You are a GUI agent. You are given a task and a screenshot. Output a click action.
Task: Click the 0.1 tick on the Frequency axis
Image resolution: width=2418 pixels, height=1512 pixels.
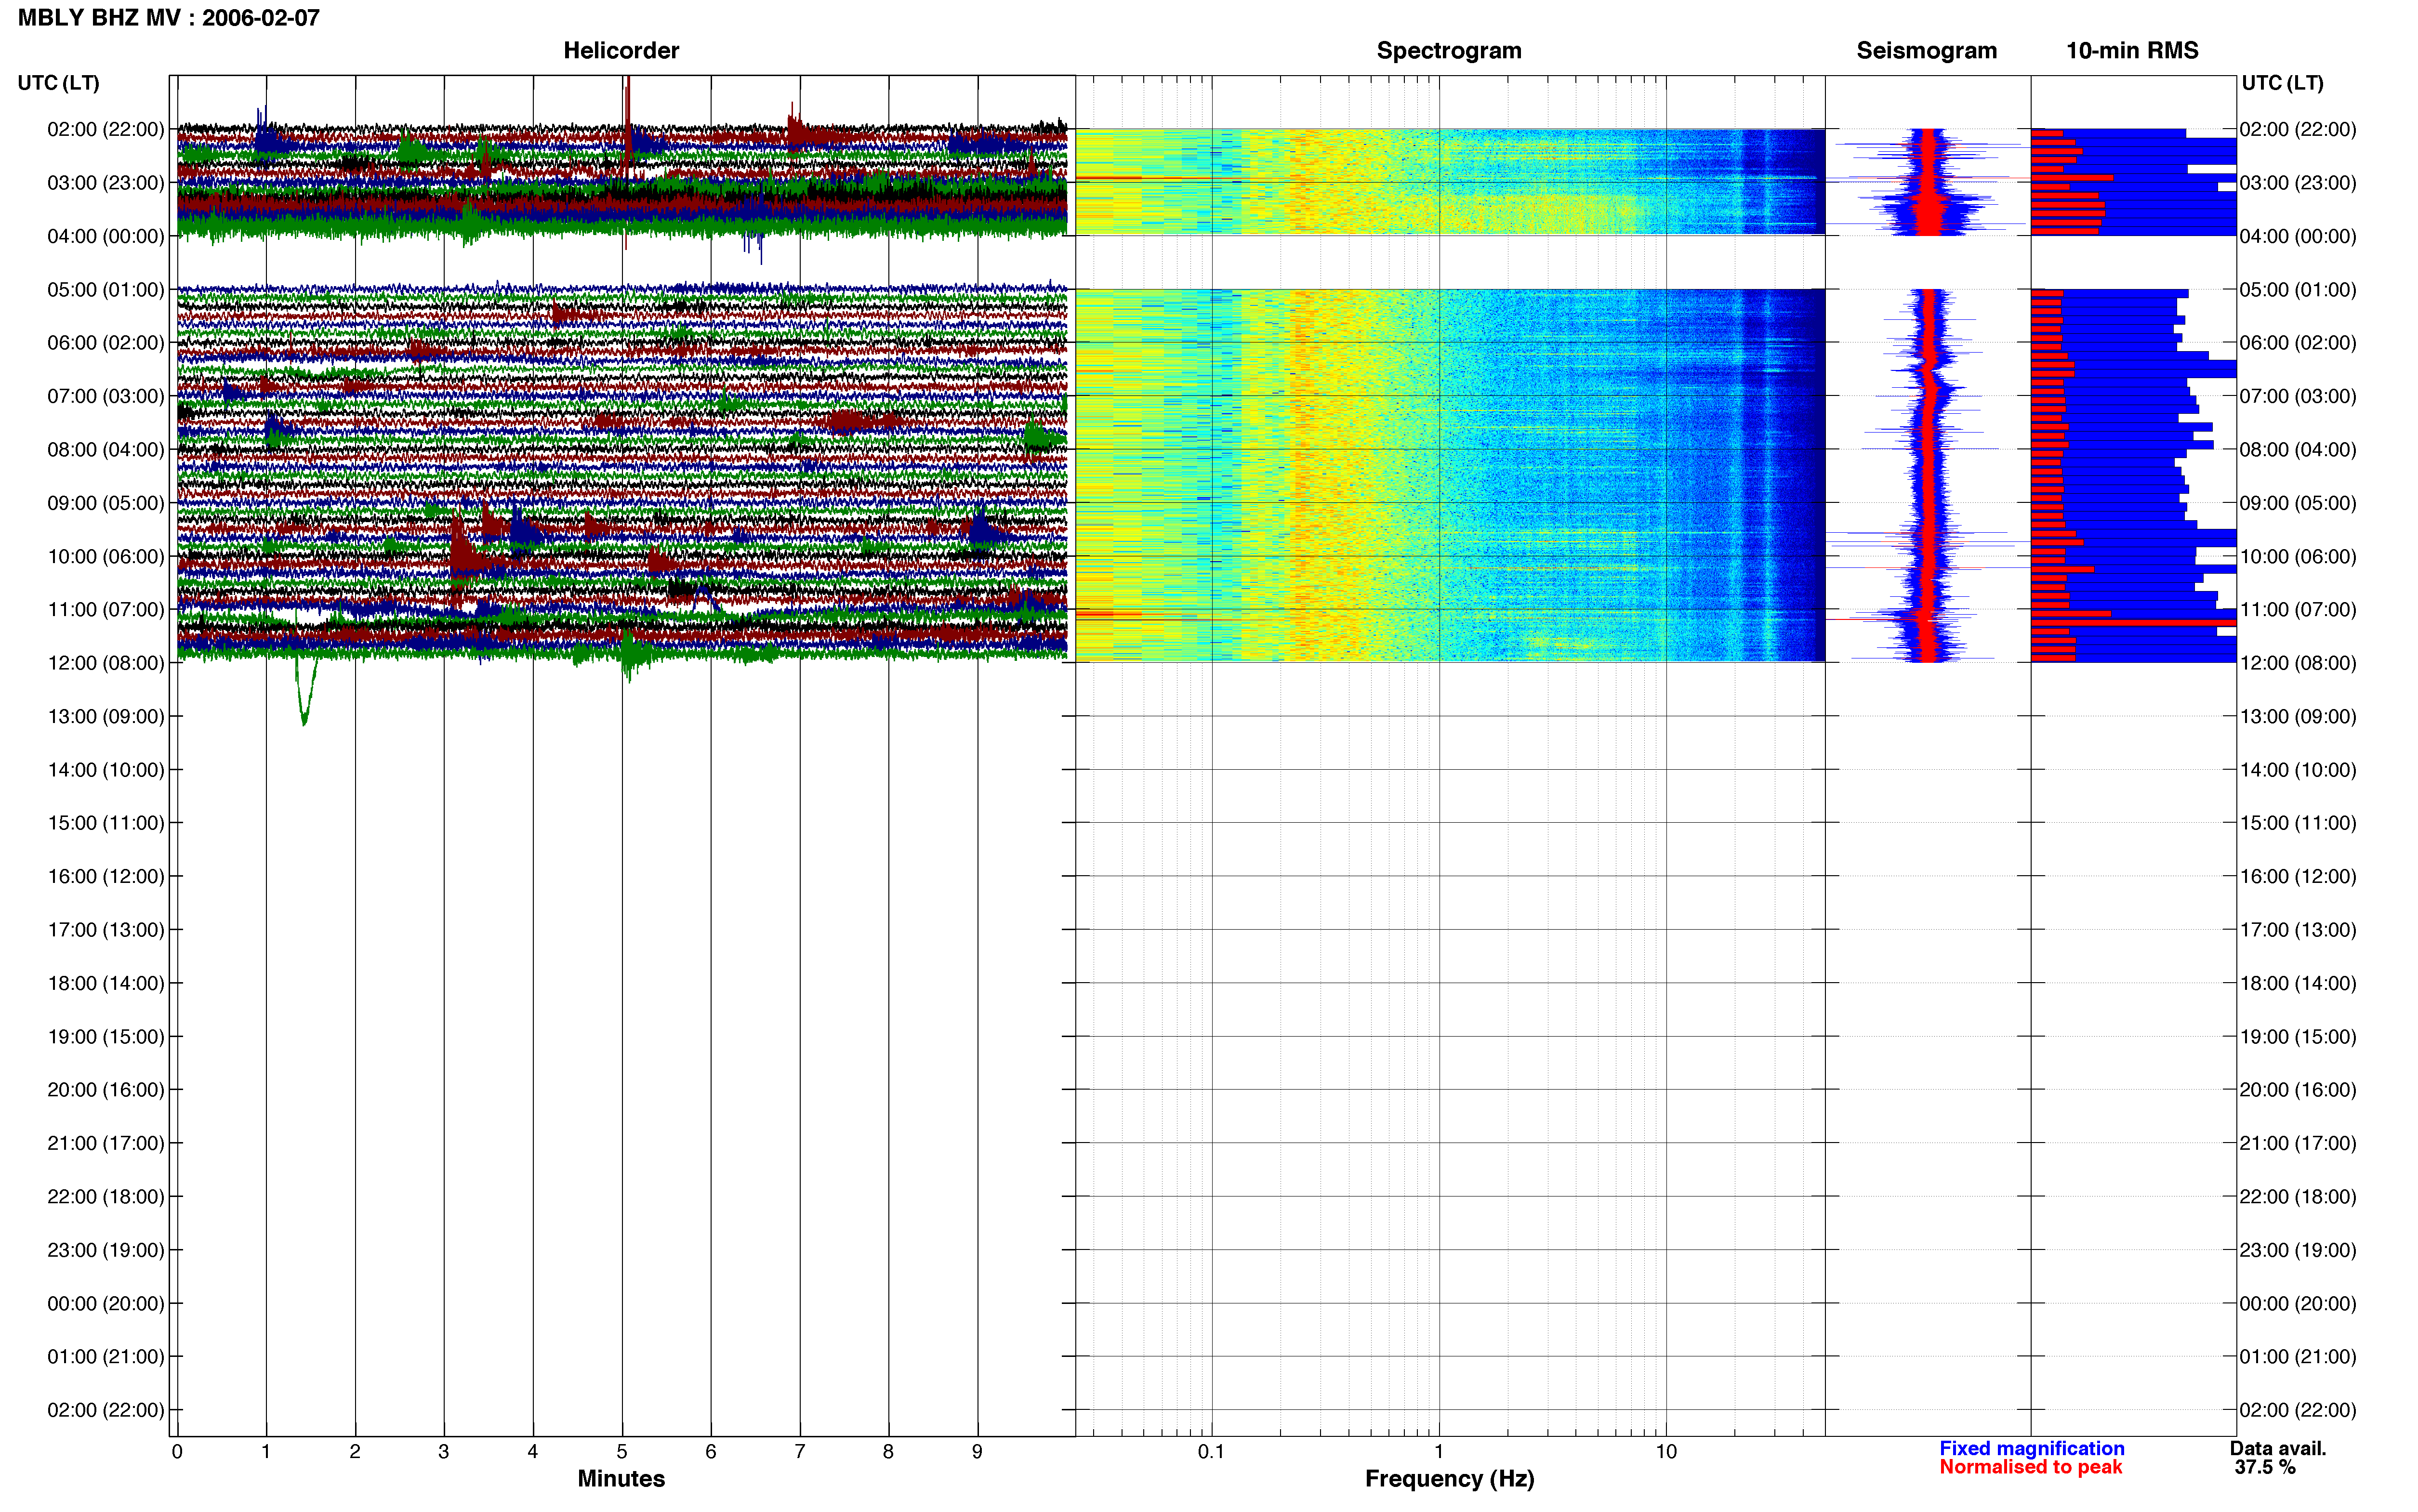point(1211,1452)
